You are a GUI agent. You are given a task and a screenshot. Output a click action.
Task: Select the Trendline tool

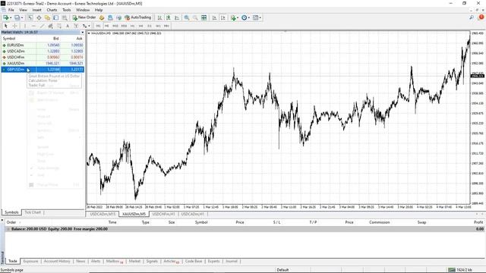(x=43, y=26)
